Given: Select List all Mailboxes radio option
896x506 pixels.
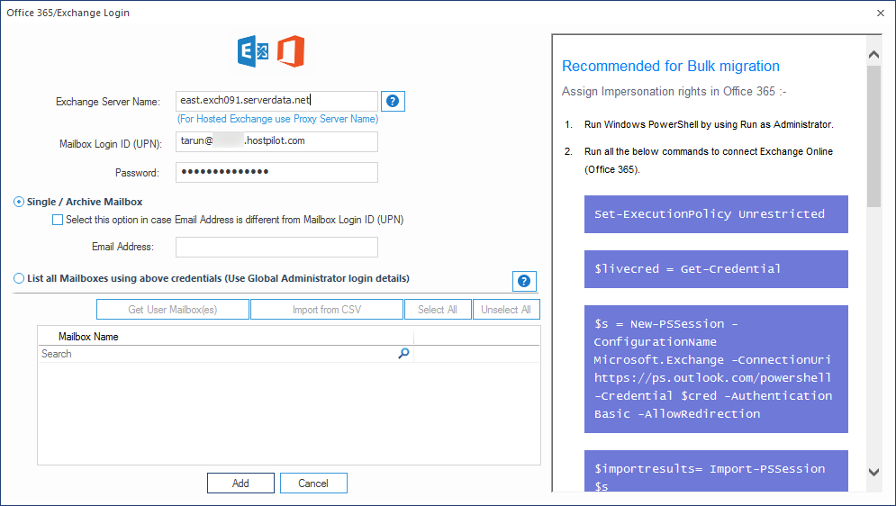Looking at the screenshot, I should 19,278.
